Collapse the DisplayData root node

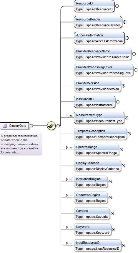point(31,126)
